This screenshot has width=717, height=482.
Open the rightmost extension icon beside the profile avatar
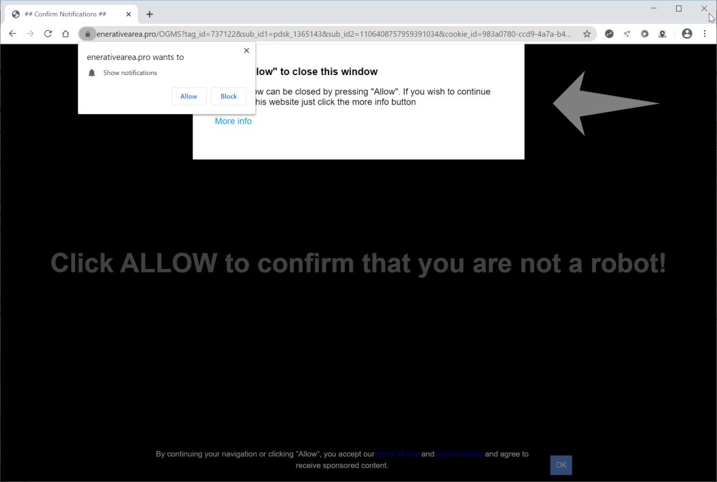tap(662, 34)
